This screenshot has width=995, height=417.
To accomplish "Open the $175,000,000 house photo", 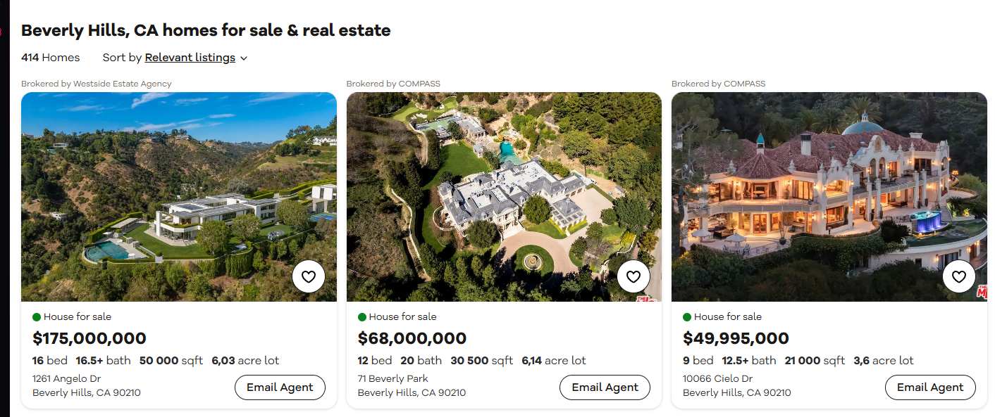I will click(x=179, y=197).
